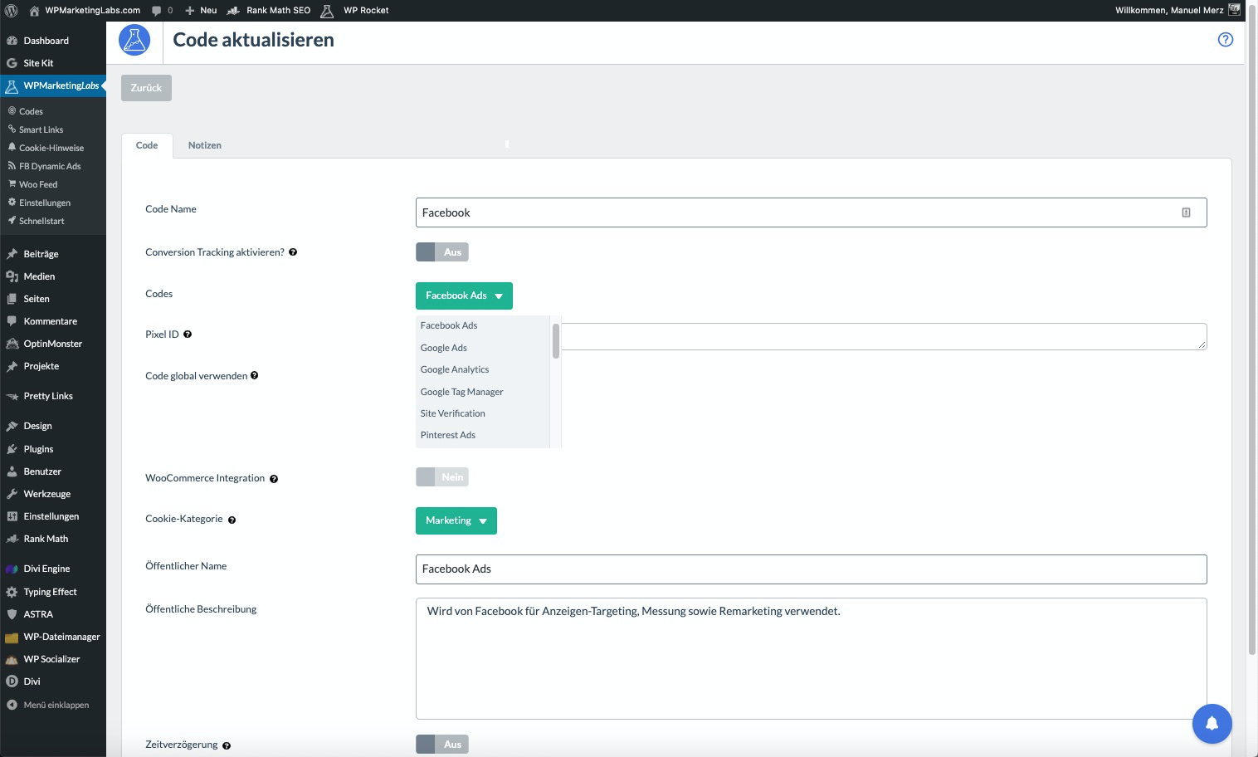Click the Neu plus button in admin bar
This screenshot has width=1258, height=757.
[x=201, y=11]
